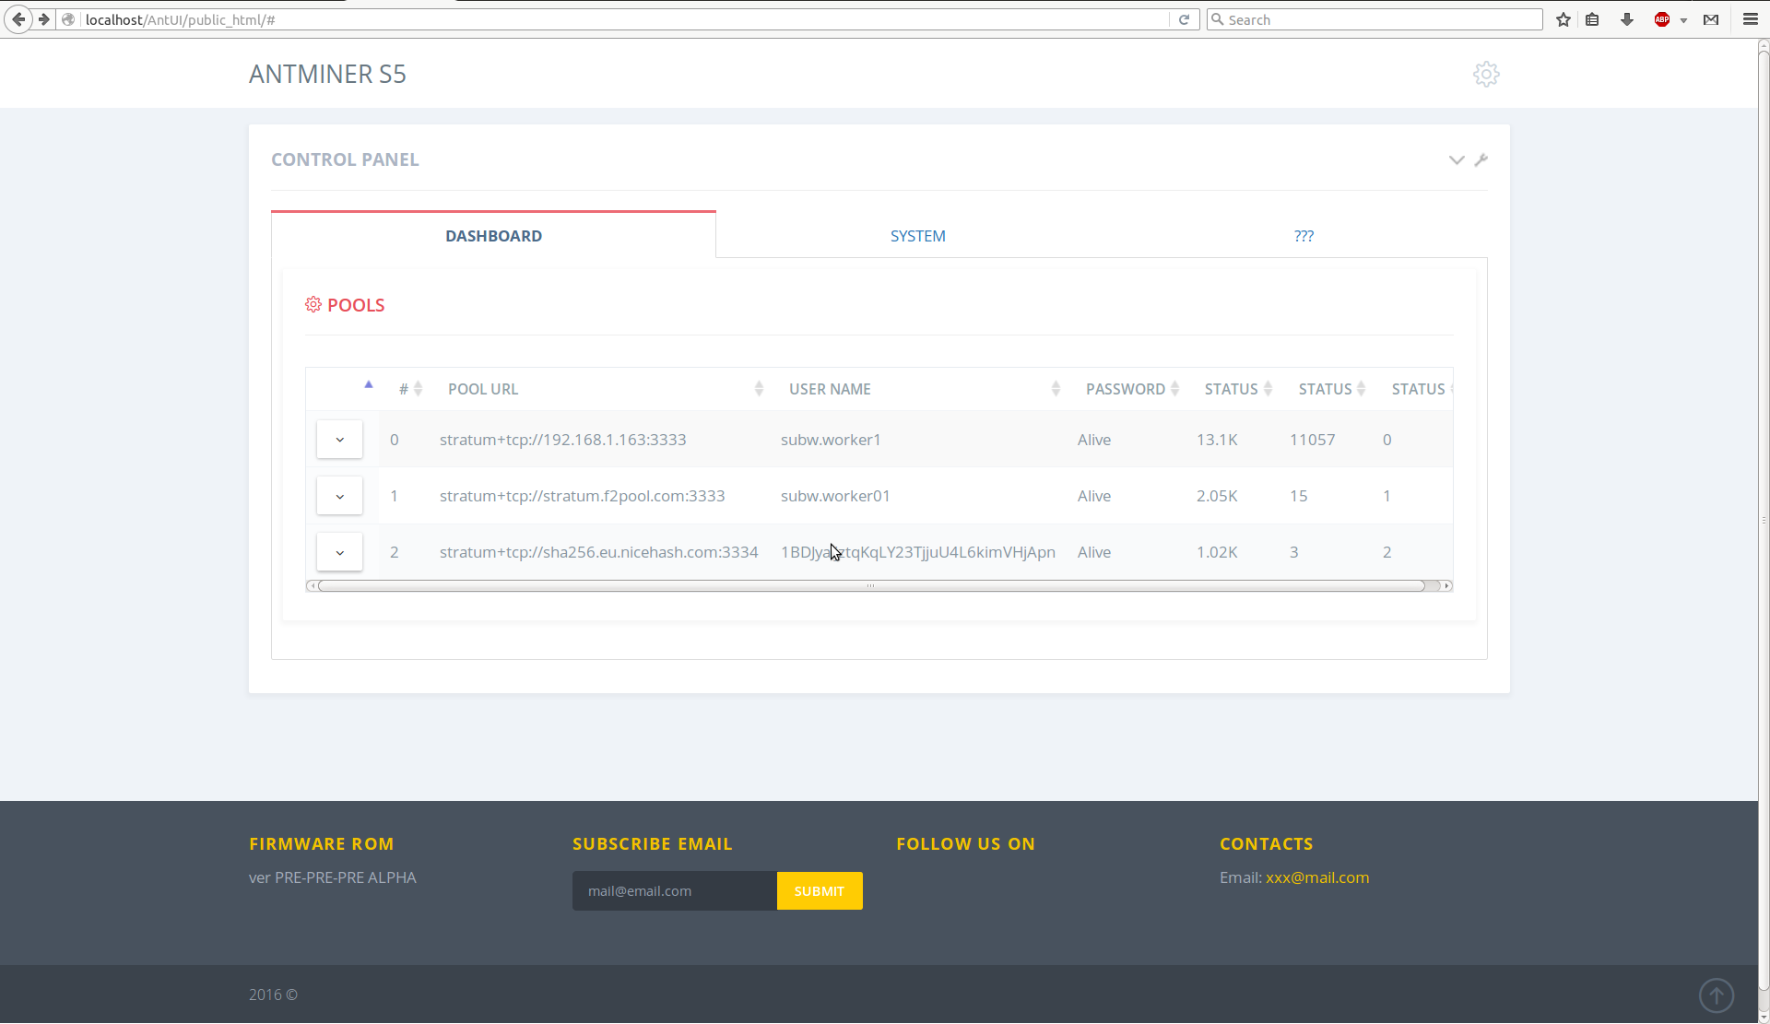This screenshot has width=1770, height=1024.
Task: Open the browser hamburger menu
Action: (x=1751, y=19)
